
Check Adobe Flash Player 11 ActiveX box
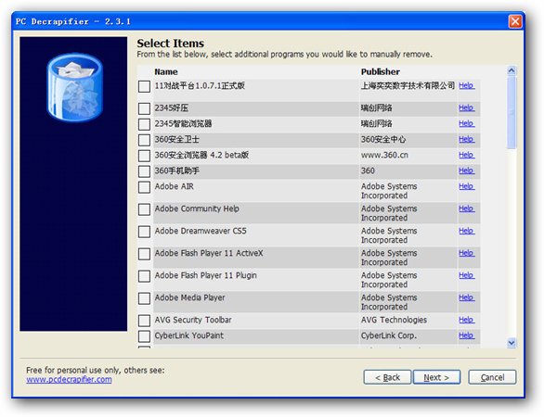pyautogui.click(x=144, y=254)
